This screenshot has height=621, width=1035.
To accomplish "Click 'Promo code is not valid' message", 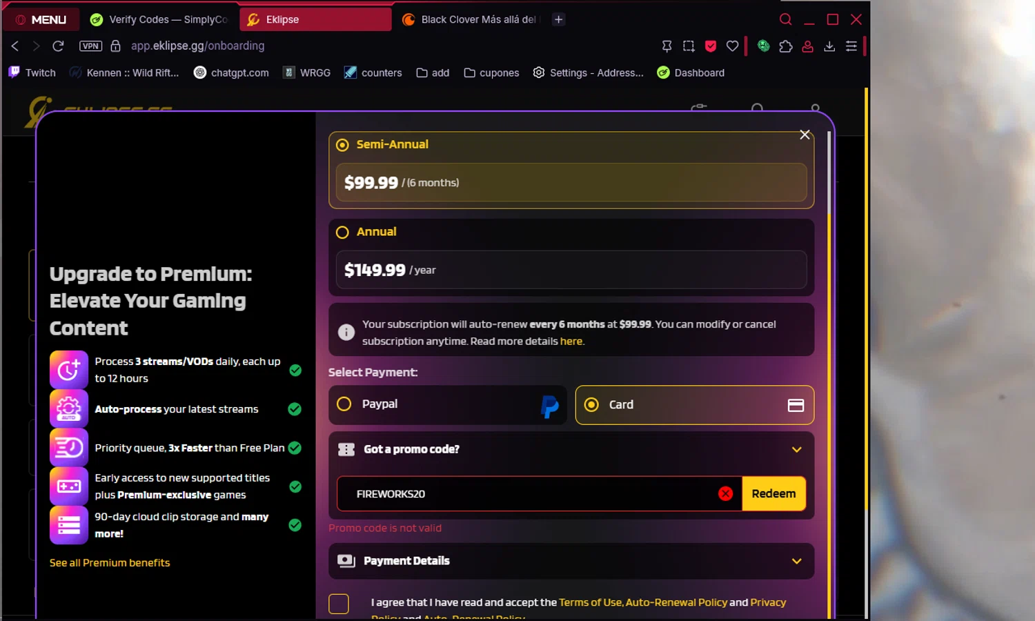I will point(385,529).
